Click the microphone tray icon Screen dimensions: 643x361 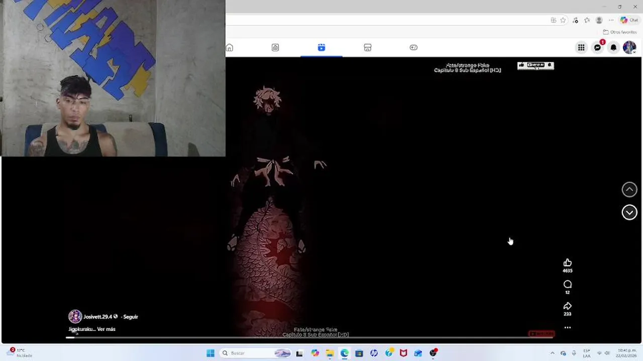[x=574, y=353]
